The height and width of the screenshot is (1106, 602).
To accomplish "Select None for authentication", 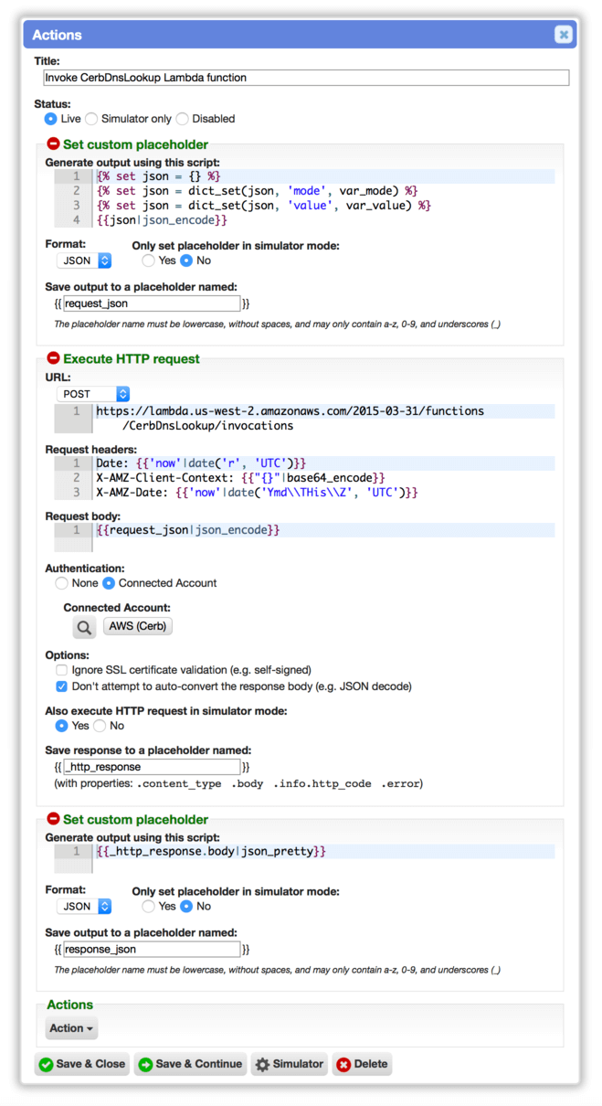I will (61, 583).
